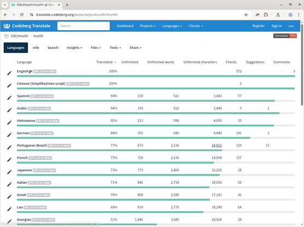Open the Files dropdown
The height and width of the screenshot is (227, 304).
[x=96, y=48]
